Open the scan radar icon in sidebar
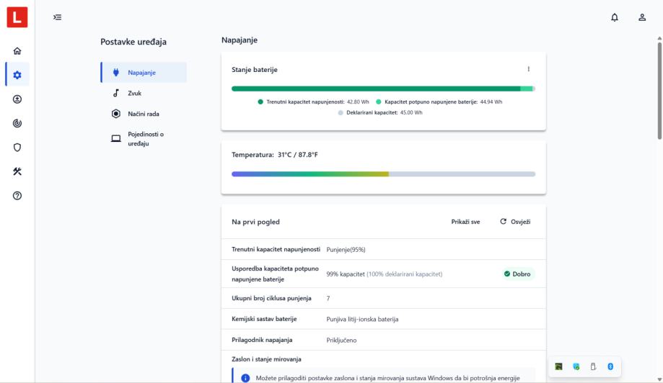Viewport: 663px width, 383px height. point(17,123)
